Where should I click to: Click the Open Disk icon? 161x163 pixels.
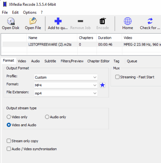(11, 21)
